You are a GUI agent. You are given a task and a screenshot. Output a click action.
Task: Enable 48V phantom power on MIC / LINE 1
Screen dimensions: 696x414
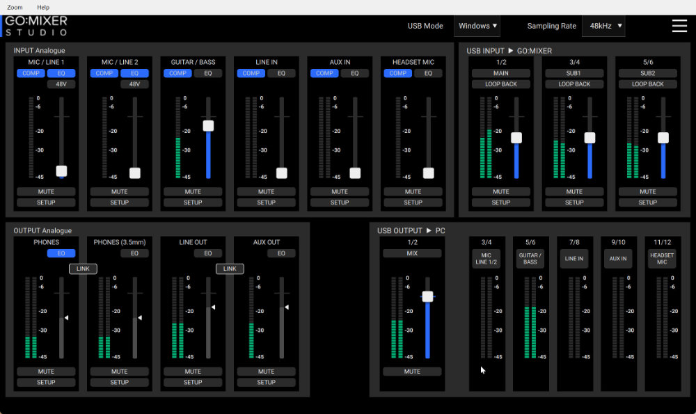[x=61, y=84]
